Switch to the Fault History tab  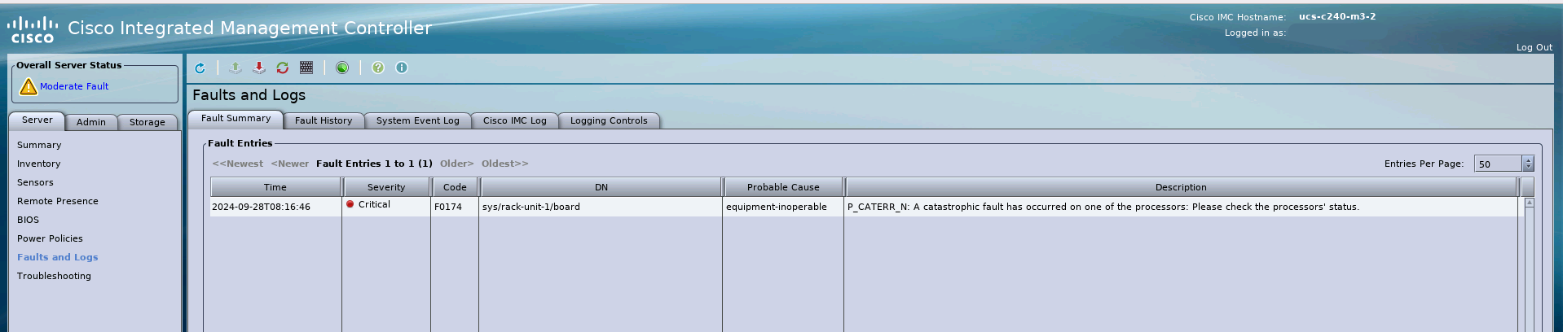324,120
